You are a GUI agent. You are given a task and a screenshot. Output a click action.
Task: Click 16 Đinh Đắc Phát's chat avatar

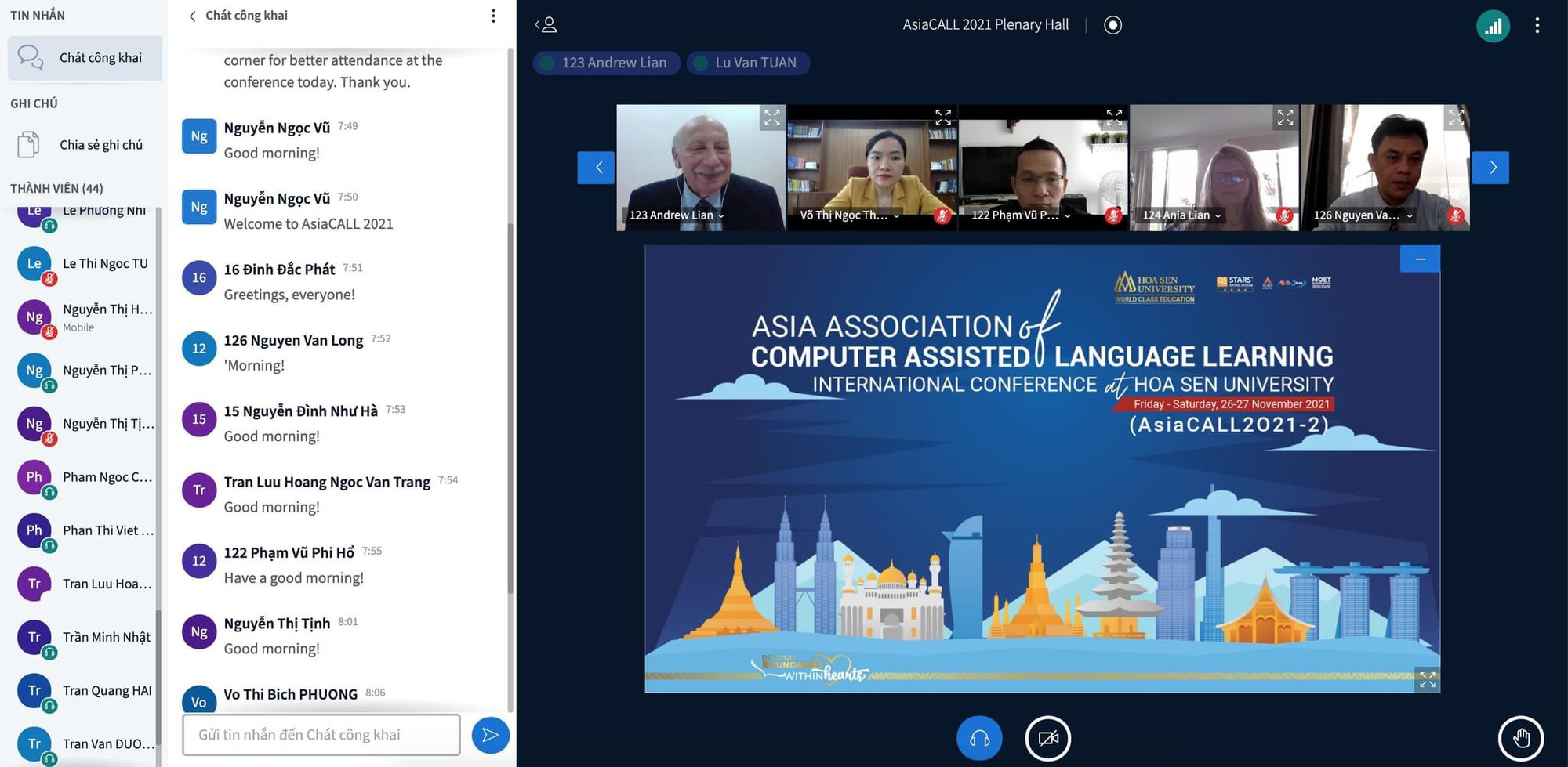(199, 278)
